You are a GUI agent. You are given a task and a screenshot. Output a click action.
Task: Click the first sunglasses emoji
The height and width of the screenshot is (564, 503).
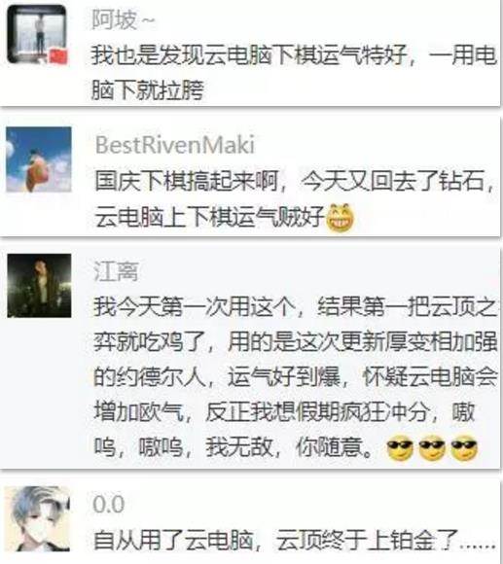tap(399, 448)
